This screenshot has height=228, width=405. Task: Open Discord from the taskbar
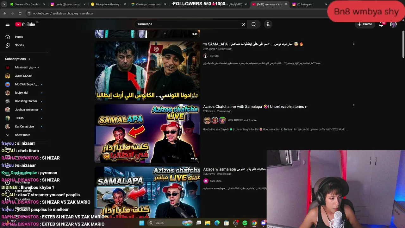[x=263, y=223]
